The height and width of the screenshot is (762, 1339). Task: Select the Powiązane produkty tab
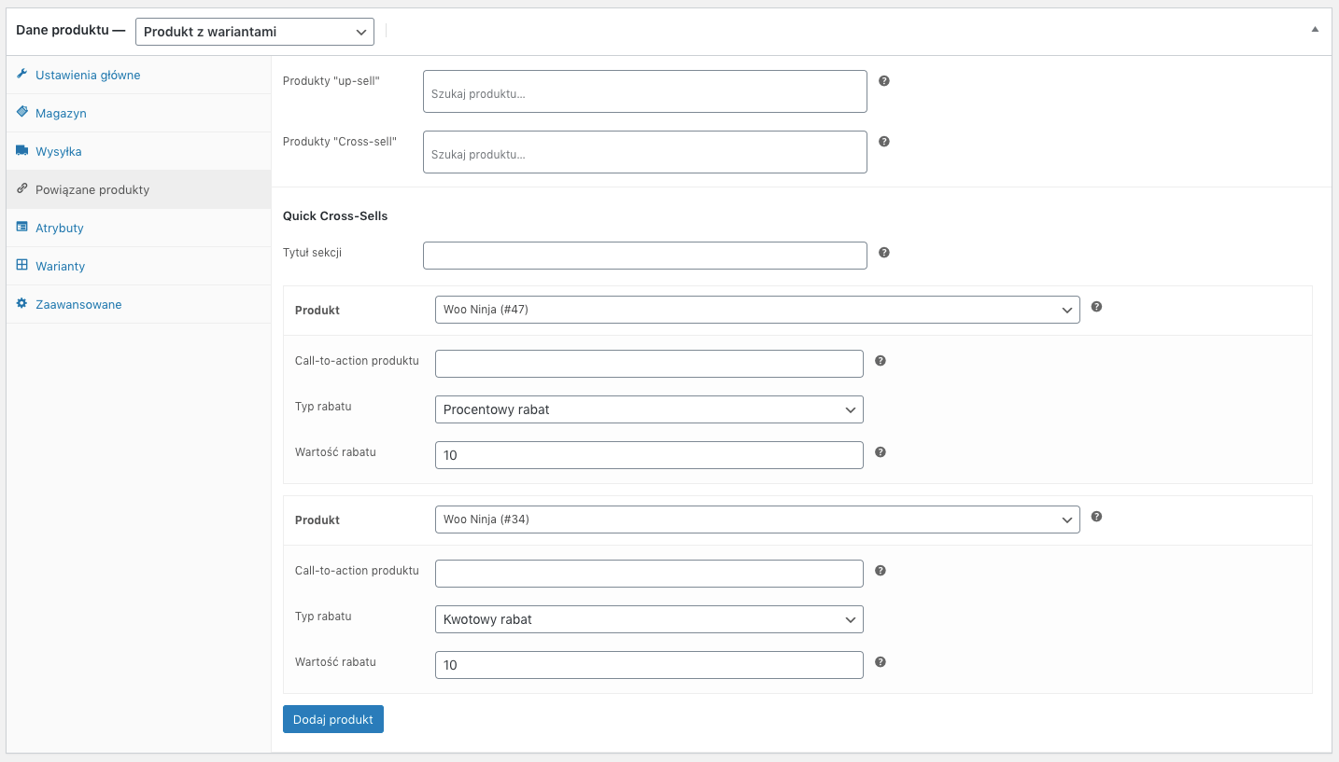(x=138, y=189)
